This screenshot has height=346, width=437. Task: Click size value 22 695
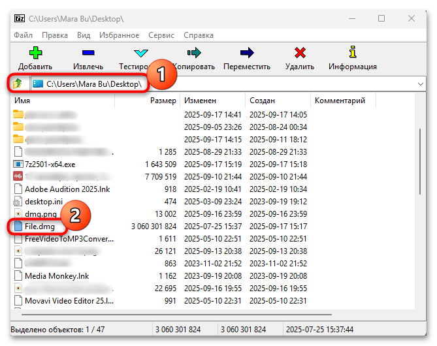pyautogui.click(x=166, y=289)
